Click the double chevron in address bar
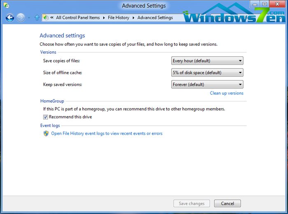 52,18
